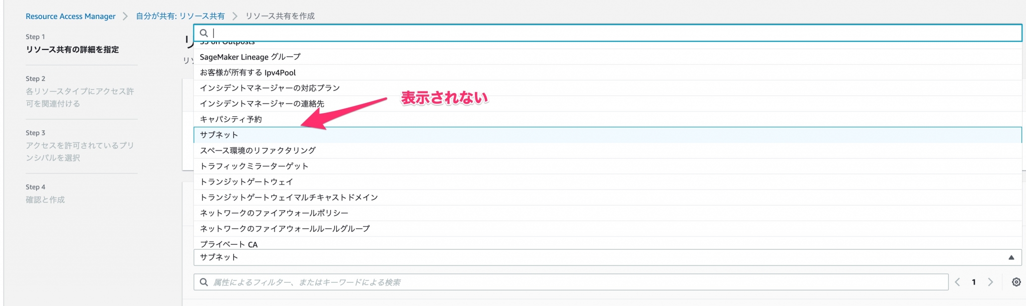Click page number 1
Image resolution: width=1026 pixels, height=306 pixels.
(x=974, y=282)
